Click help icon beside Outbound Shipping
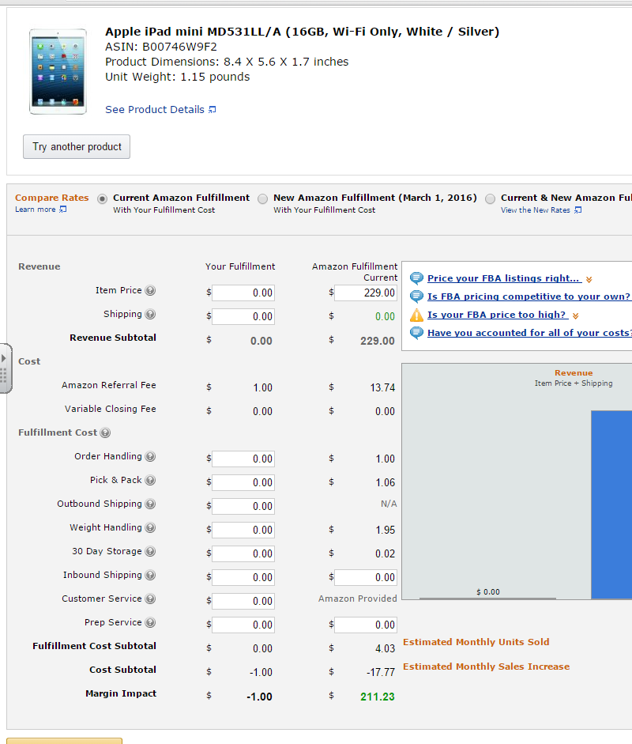 pos(150,504)
